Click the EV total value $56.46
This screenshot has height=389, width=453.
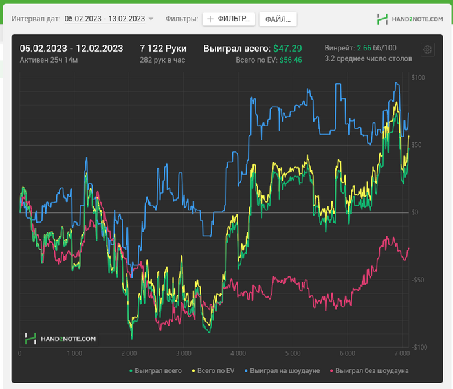pos(291,60)
